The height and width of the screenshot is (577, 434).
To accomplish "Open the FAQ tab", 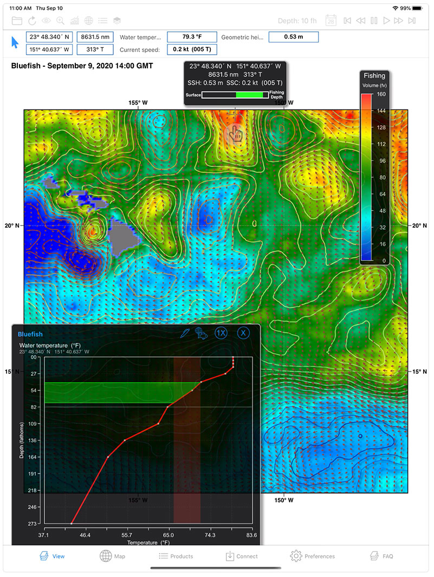I will (381, 556).
